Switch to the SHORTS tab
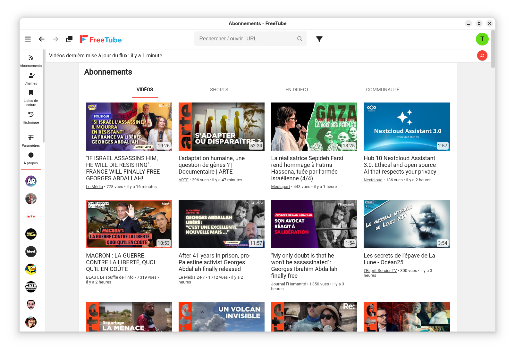The image size is (515, 353). 219,90
